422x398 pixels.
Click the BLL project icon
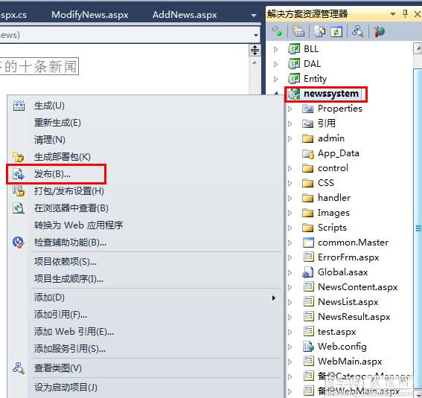click(x=294, y=49)
